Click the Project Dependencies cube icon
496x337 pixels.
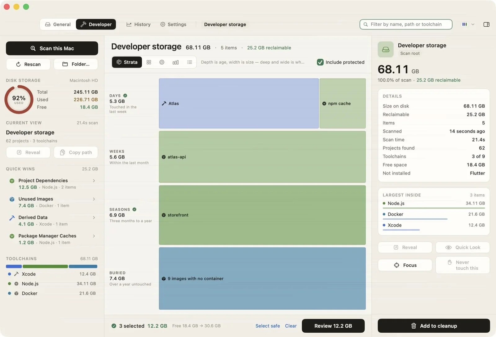(12, 181)
